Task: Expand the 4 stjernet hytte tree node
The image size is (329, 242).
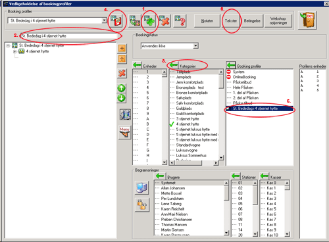Action: (x=14, y=51)
